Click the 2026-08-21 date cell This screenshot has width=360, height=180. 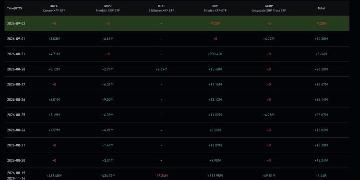pos(16,145)
